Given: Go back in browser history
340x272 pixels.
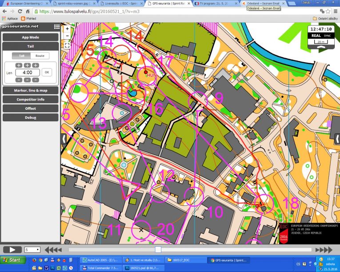Looking at the screenshot, I should click(5, 12).
